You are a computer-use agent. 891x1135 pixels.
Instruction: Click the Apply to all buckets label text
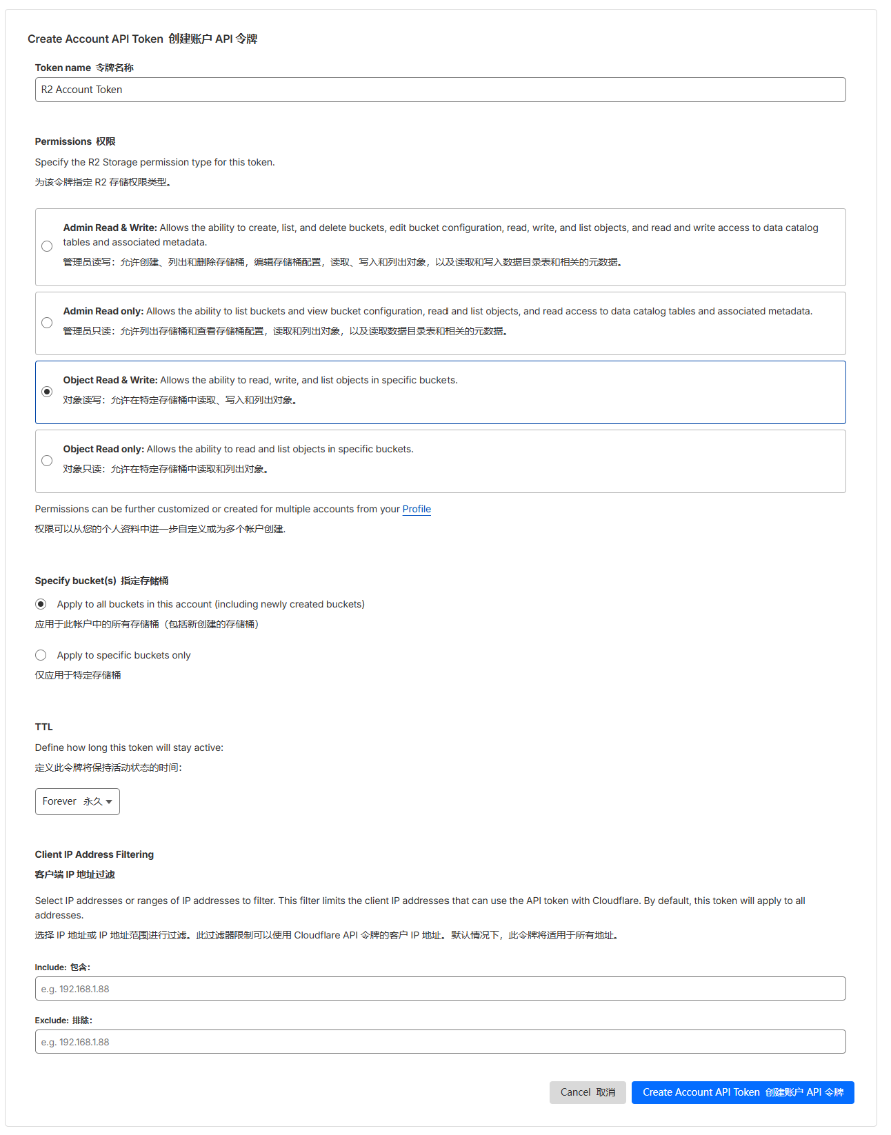point(210,604)
